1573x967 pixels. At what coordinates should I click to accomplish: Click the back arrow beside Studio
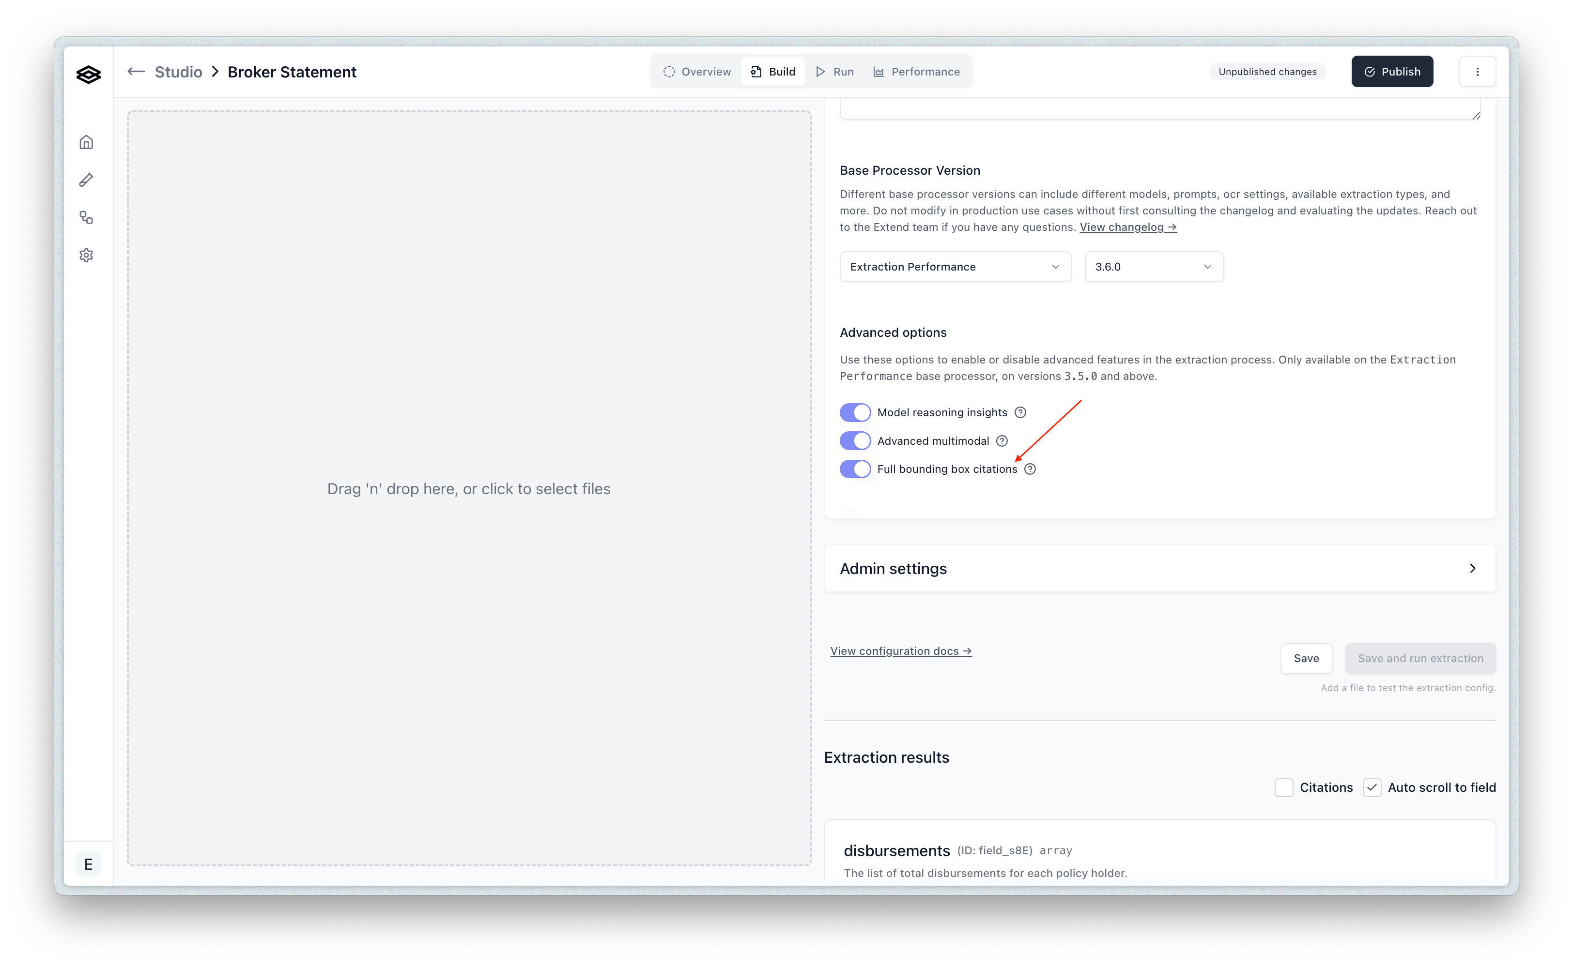pos(136,72)
